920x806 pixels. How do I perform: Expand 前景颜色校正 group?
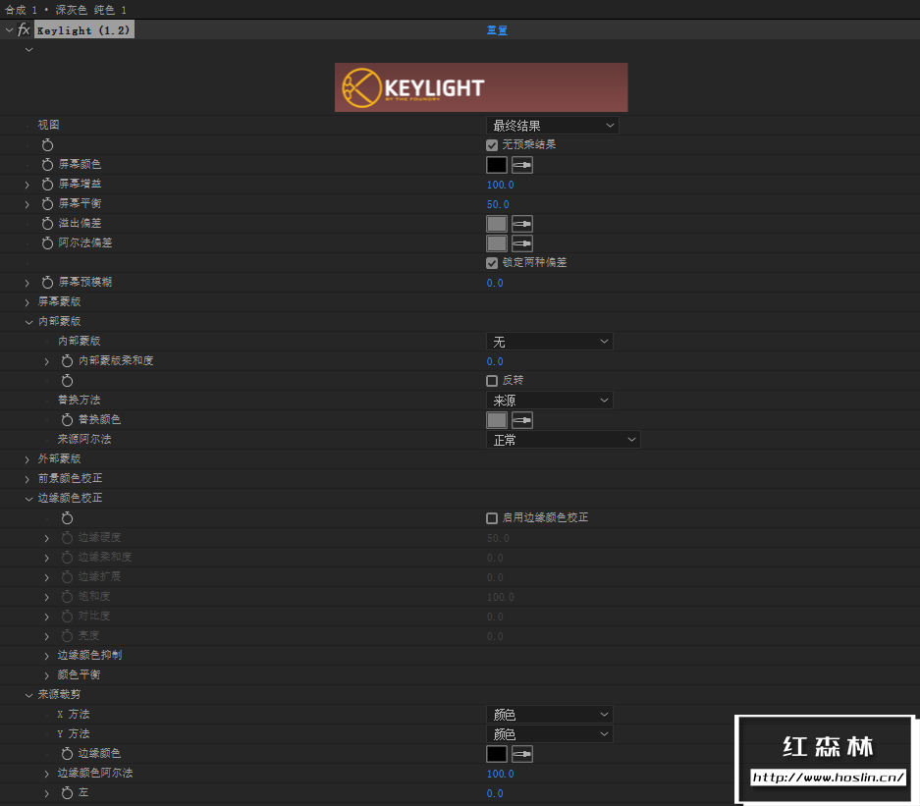(27, 479)
